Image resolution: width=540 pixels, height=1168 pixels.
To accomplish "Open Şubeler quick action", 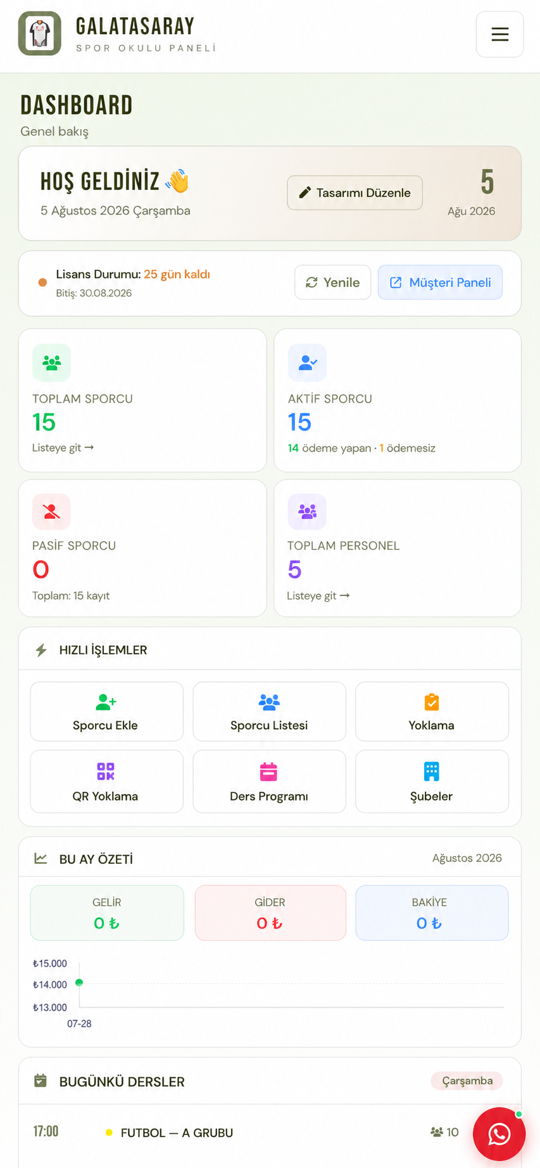I will (432, 782).
